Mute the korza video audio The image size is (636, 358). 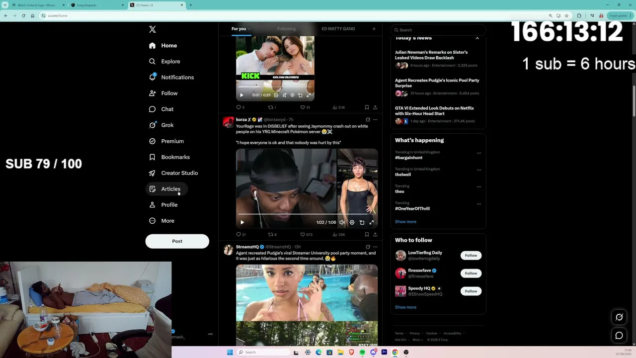click(x=342, y=222)
